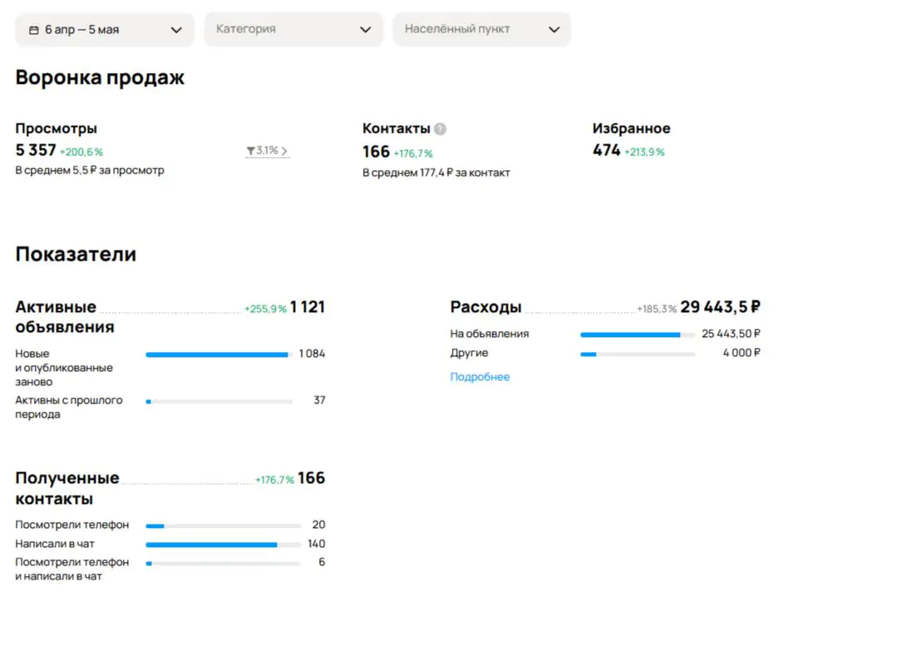Click the Активные объявления total 1 121
This screenshot has height=665, width=916.
click(x=308, y=307)
